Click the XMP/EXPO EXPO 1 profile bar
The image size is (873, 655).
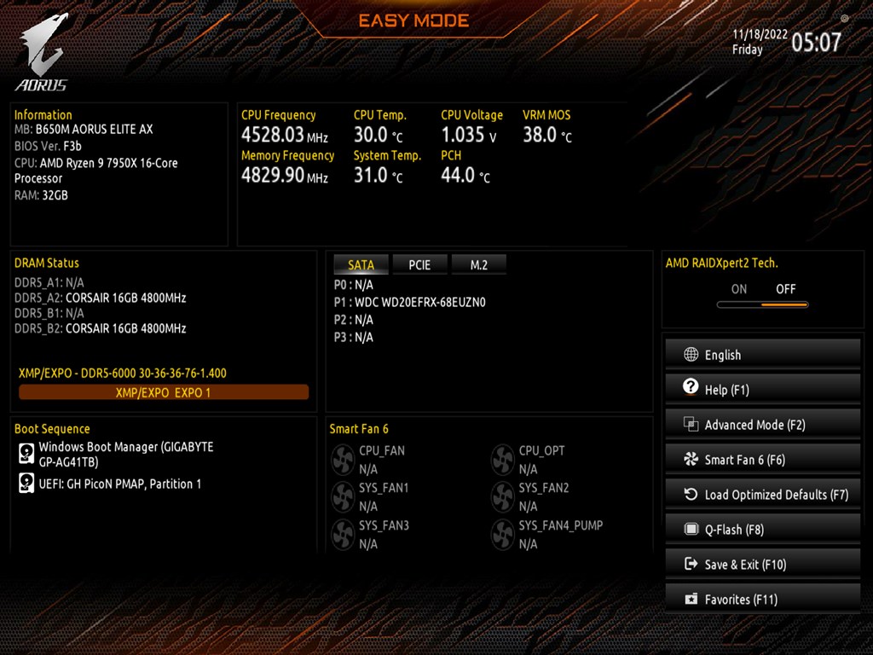[164, 392]
